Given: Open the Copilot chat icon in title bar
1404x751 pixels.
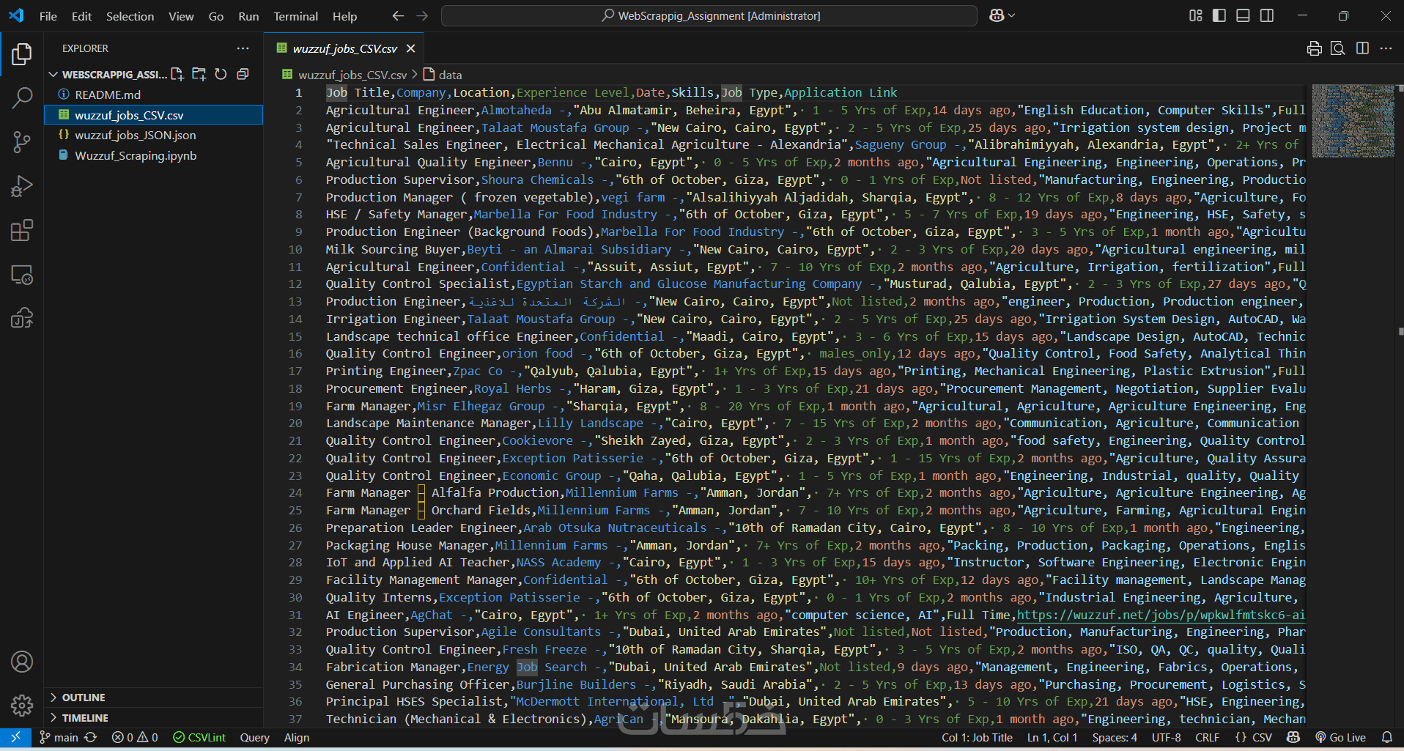Looking at the screenshot, I should pos(996,15).
